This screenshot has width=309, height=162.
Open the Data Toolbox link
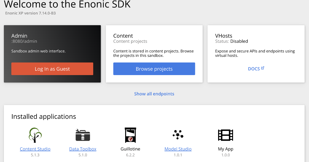coord(83,149)
